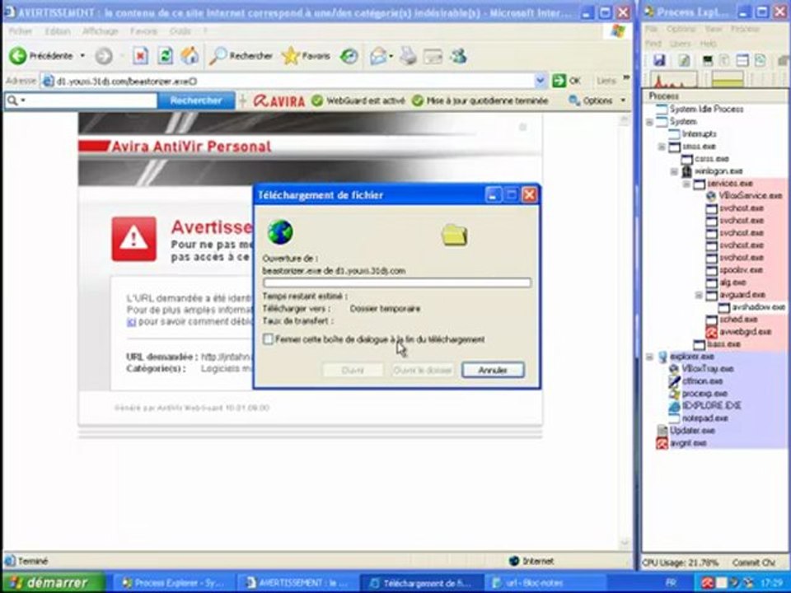
Task: Collapse the winlogon.exe tree node
Action: 674,171
